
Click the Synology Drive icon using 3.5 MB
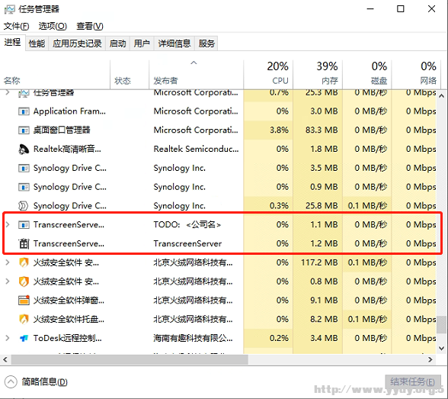point(24,168)
